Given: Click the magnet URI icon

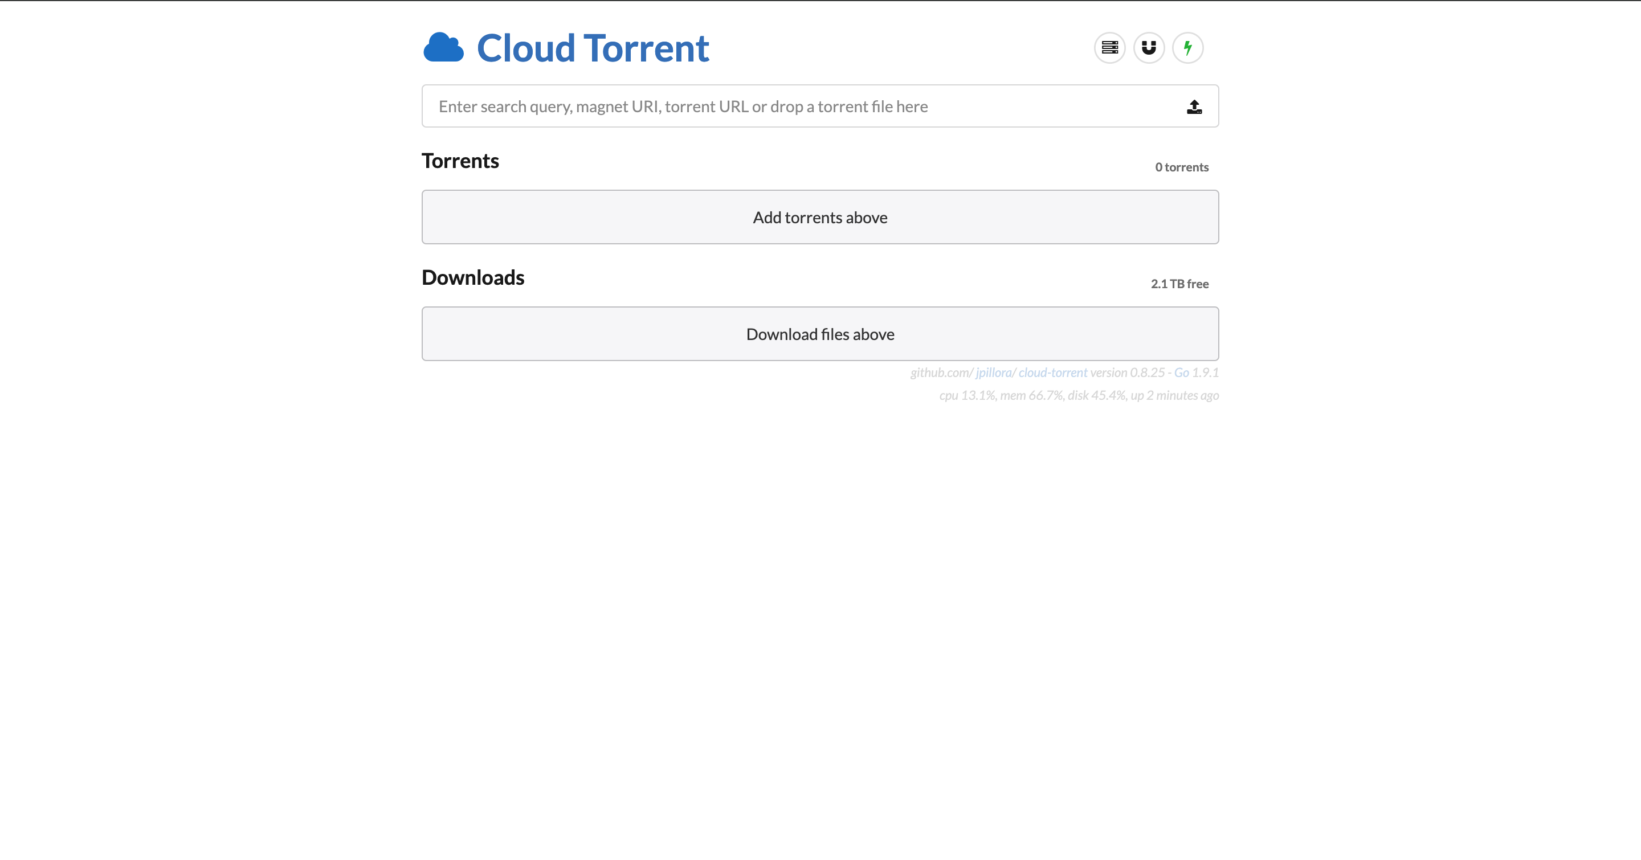Looking at the screenshot, I should [1149, 48].
